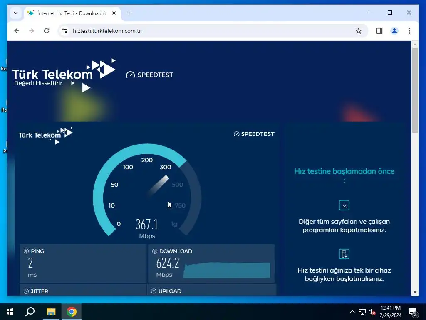
Task: Click the 50 mark on the gauge
Action: (114, 185)
